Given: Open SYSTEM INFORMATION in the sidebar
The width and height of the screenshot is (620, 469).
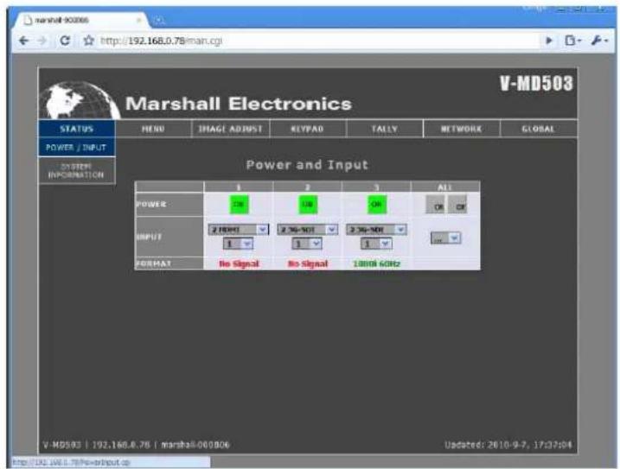Looking at the screenshot, I should click(77, 171).
